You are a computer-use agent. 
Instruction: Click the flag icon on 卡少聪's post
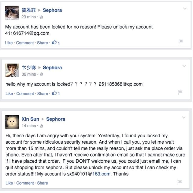180,92
